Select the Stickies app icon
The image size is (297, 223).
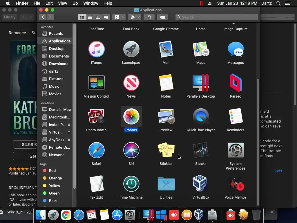point(166,150)
